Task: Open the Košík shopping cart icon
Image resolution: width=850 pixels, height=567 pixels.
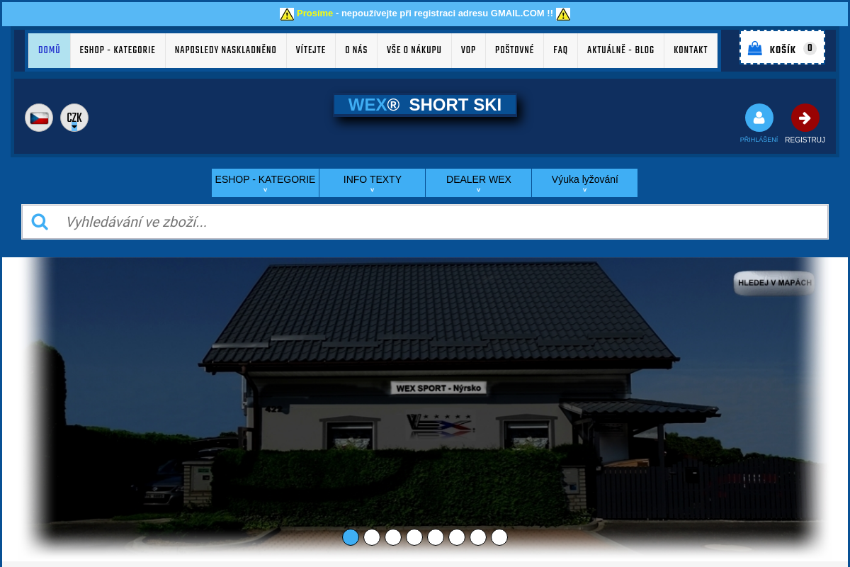Action: 755,48
